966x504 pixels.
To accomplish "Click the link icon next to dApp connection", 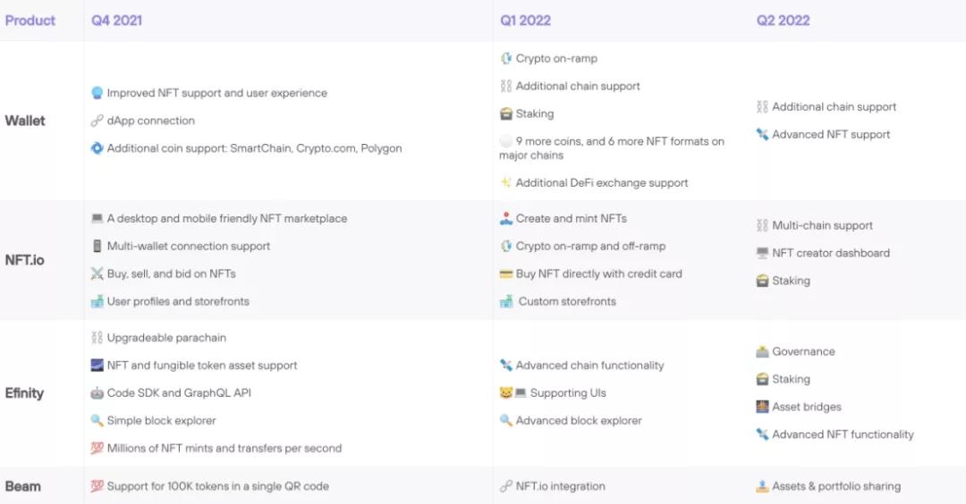I will (x=97, y=121).
